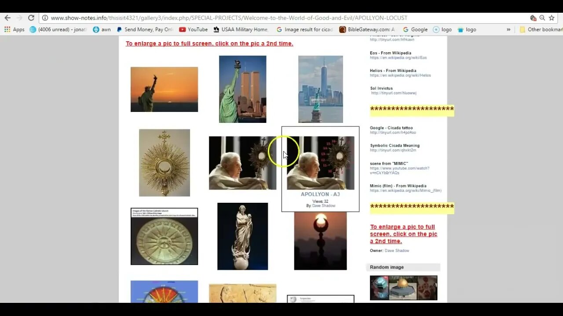Screen dimensions: 563x316
Task: Click the translate icon in the address bar
Action: 533,18
